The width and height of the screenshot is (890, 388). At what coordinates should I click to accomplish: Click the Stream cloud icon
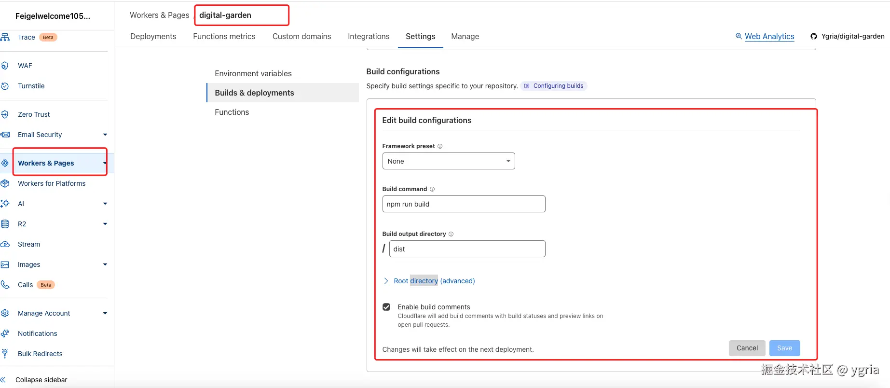coord(5,244)
